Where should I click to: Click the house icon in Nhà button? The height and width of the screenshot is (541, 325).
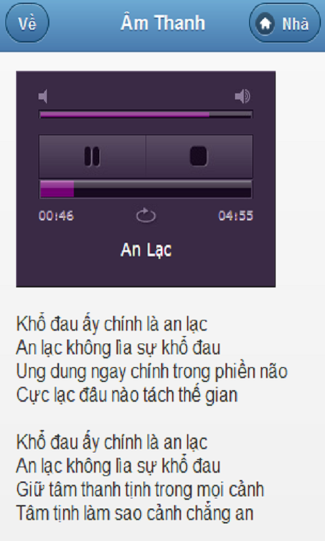tap(265, 24)
